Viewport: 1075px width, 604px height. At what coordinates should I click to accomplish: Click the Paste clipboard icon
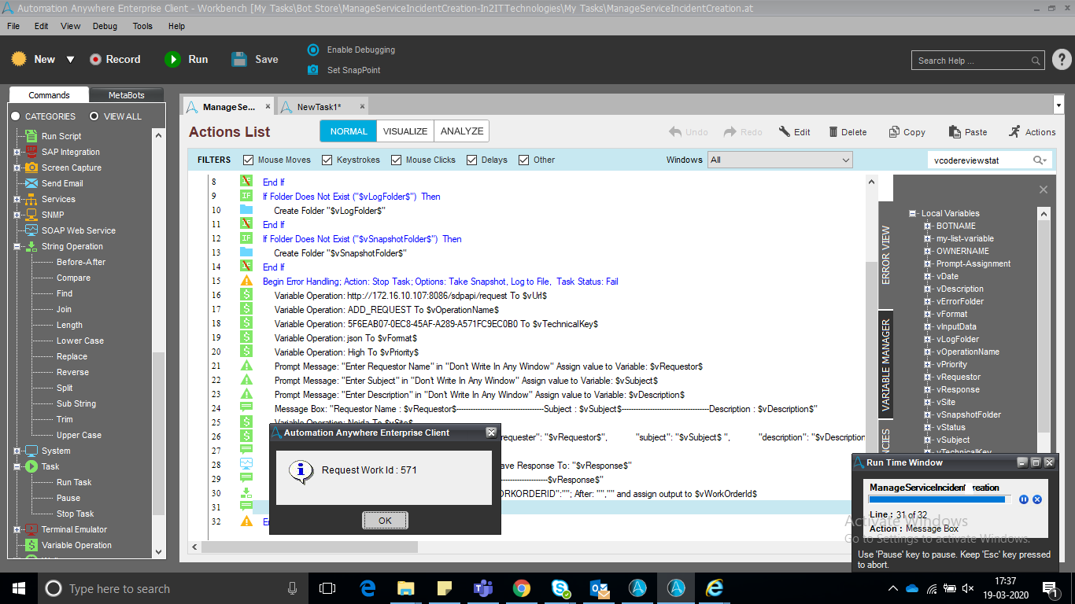point(955,132)
